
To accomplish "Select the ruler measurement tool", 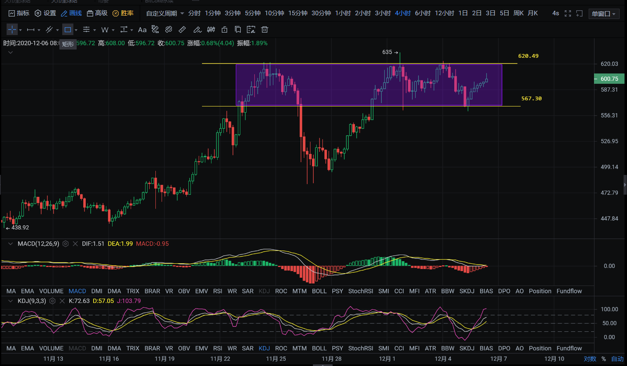I will click(x=182, y=30).
